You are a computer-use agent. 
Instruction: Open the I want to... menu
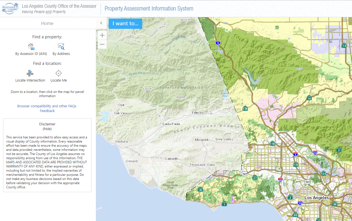tap(125, 24)
